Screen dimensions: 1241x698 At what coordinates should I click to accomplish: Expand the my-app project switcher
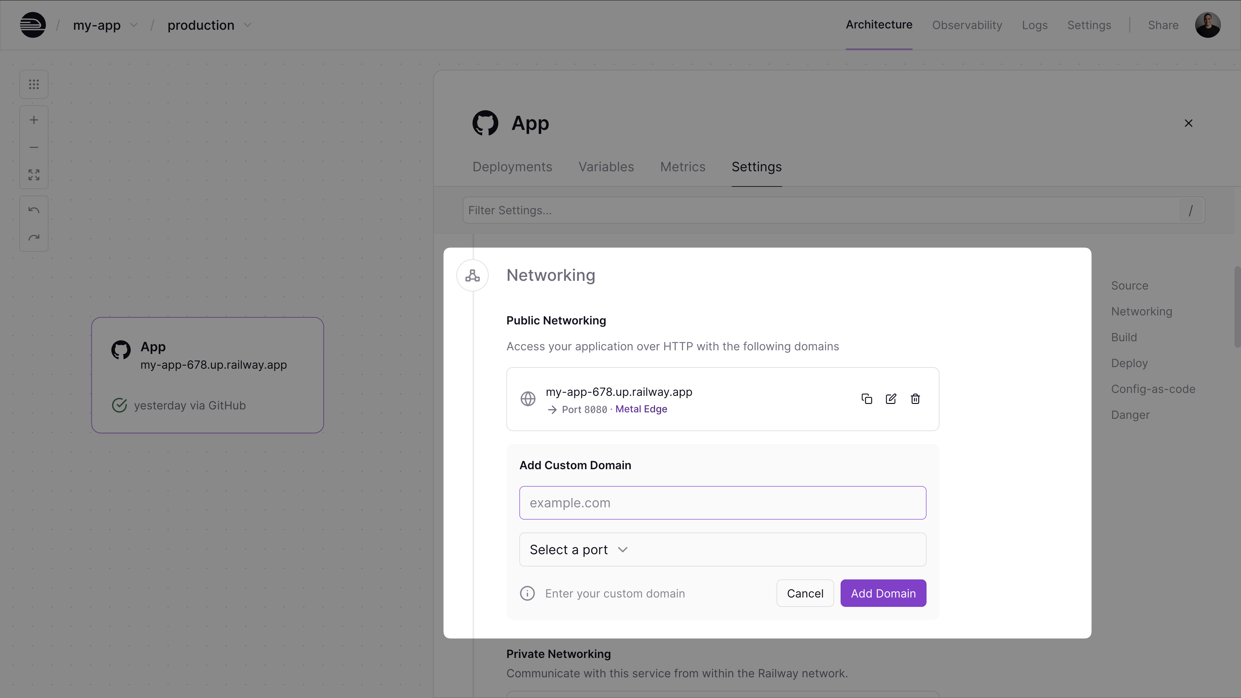point(134,25)
